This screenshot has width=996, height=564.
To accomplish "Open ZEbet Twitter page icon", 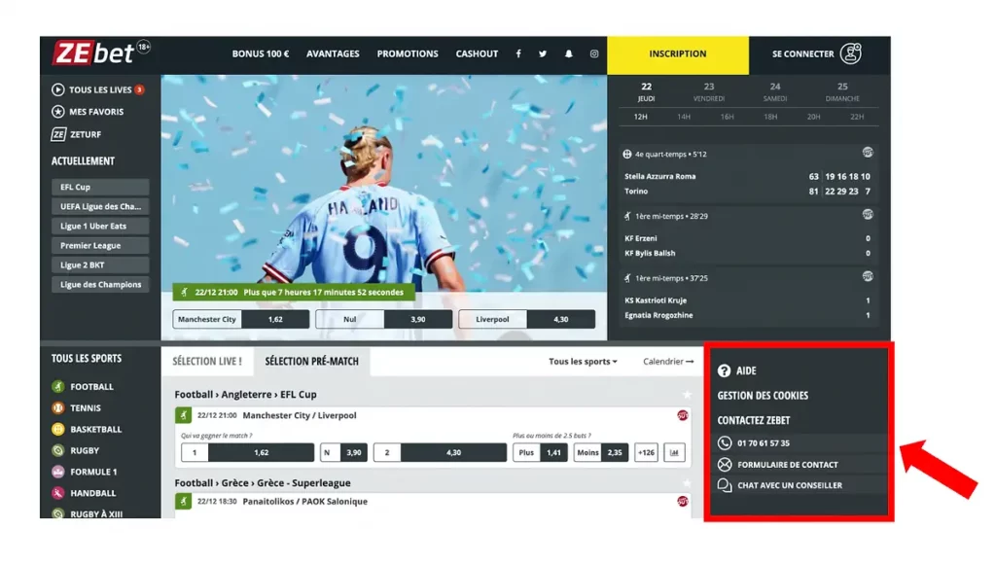I will pyautogui.click(x=543, y=54).
